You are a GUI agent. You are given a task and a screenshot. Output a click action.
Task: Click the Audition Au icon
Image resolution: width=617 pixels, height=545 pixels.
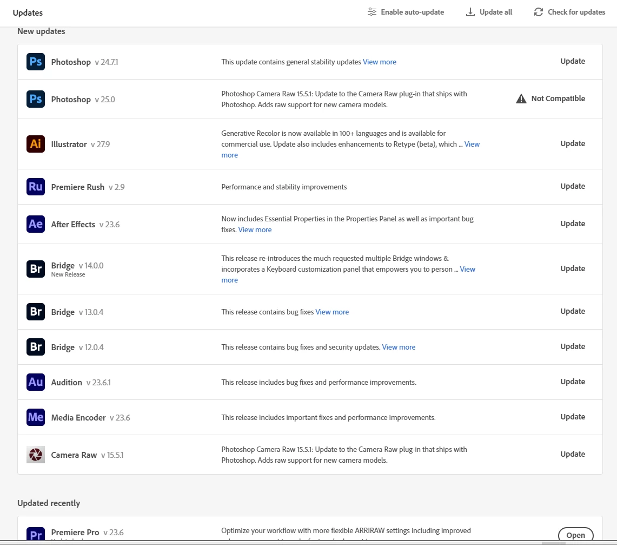(x=35, y=382)
